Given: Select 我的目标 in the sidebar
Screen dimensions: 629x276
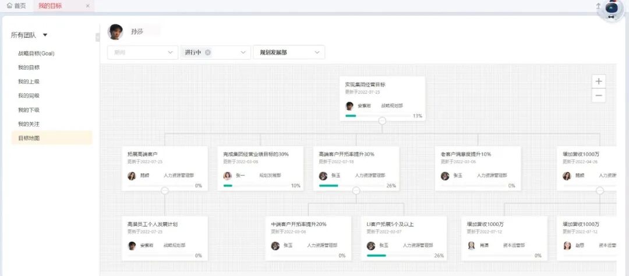Looking at the screenshot, I should click(29, 67).
